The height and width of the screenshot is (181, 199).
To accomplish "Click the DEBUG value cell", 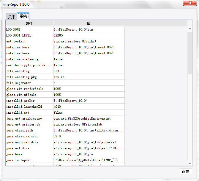I will point(89,35).
